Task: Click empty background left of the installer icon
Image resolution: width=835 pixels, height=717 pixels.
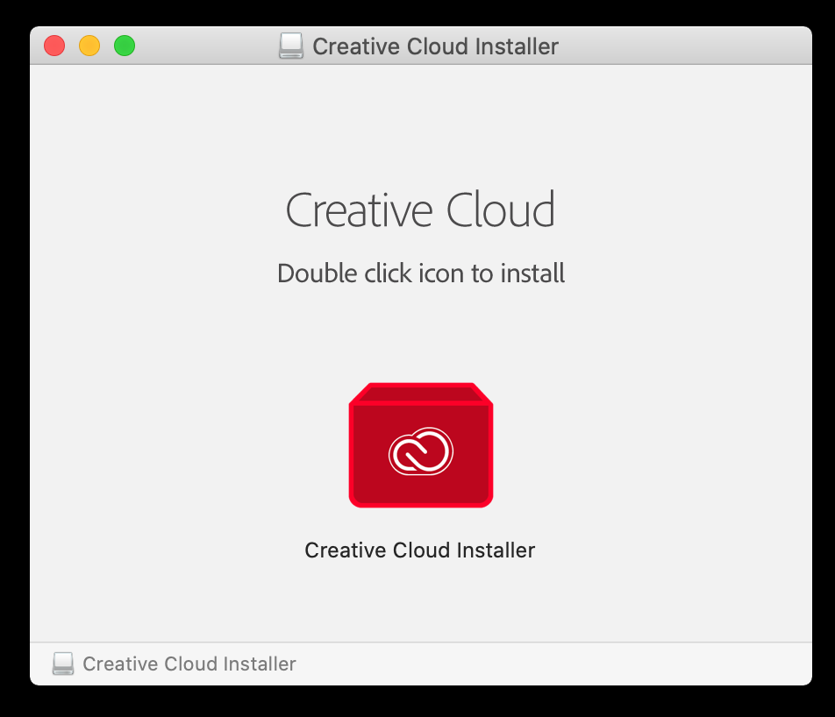Action: [175, 447]
